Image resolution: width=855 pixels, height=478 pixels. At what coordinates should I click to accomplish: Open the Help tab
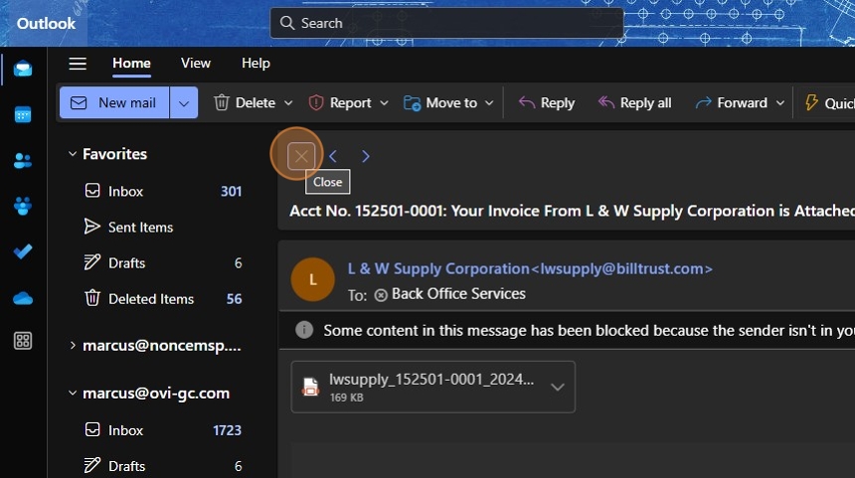tap(256, 64)
